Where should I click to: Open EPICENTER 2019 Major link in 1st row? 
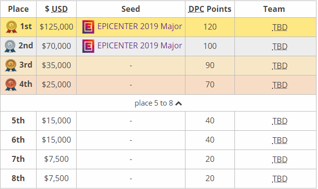tap(139, 26)
